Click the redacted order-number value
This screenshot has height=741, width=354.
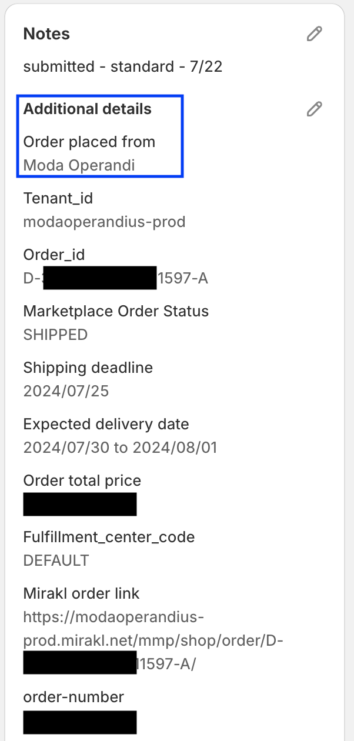(x=80, y=722)
